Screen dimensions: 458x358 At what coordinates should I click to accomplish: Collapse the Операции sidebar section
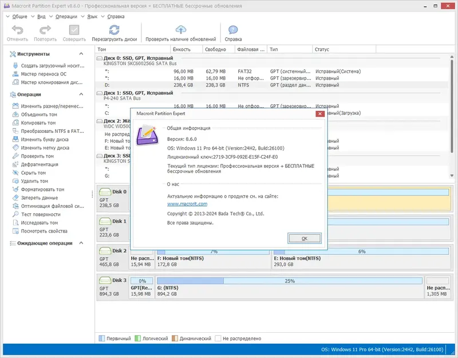pyautogui.click(x=81, y=95)
